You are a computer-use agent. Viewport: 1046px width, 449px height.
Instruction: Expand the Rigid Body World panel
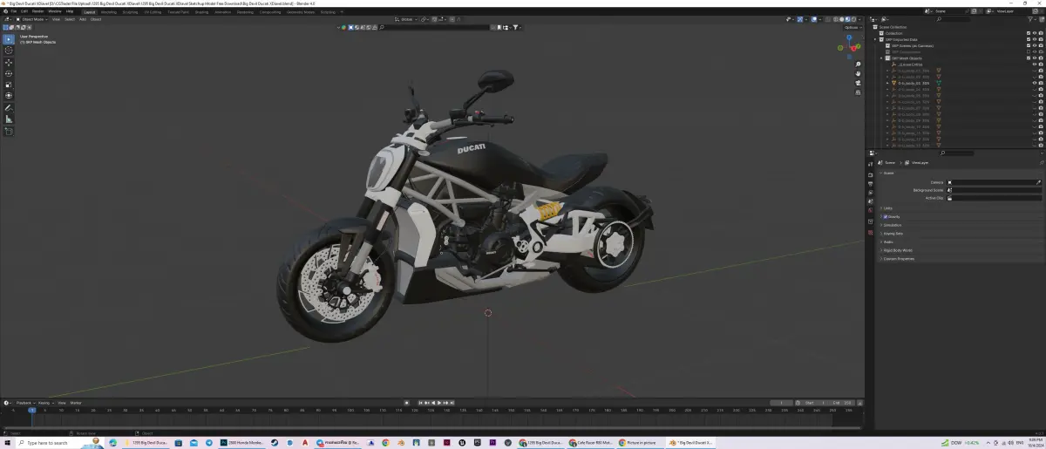898,250
